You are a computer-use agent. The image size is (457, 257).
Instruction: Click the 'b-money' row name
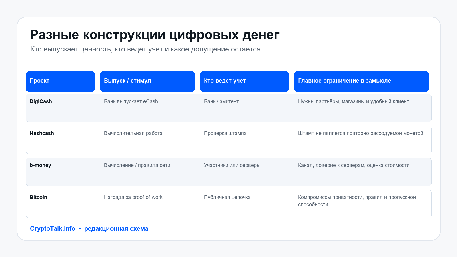click(40, 165)
